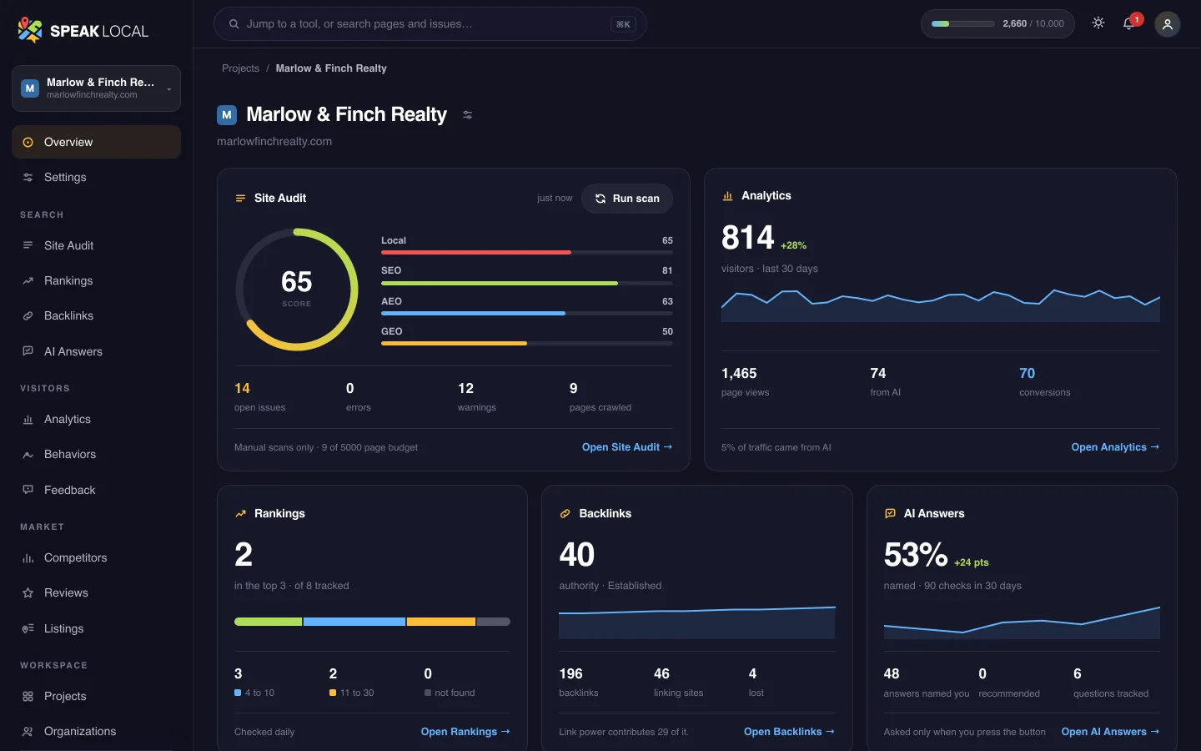The image size is (1201, 751).
Task: Open Rankings from the sidebar
Action: [96, 280]
